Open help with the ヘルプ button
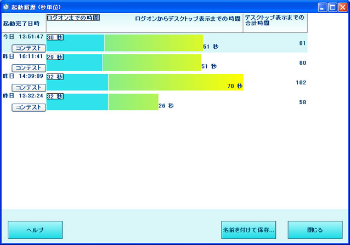This screenshot has width=350, height=245. pos(35,230)
